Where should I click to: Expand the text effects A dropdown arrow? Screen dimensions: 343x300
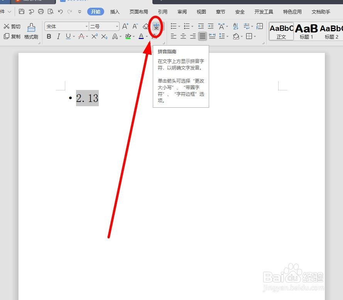(x=120, y=37)
